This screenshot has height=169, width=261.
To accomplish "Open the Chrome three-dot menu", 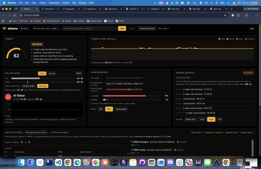I will (x=257, y=15).
